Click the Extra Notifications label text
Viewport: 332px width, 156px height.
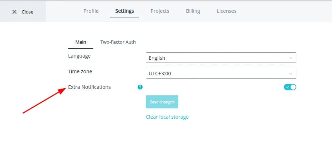(90, 87)
